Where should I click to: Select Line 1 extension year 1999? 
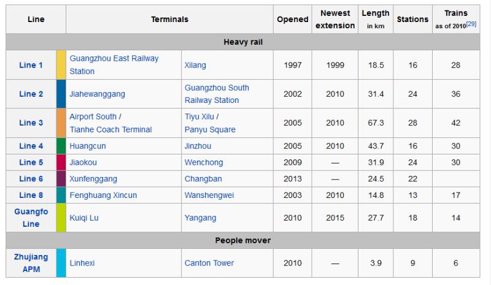click(x=335, y=65)
